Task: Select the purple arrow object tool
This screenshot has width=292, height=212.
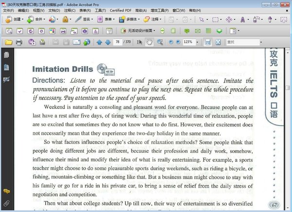Action: click(x=201, y=19)
